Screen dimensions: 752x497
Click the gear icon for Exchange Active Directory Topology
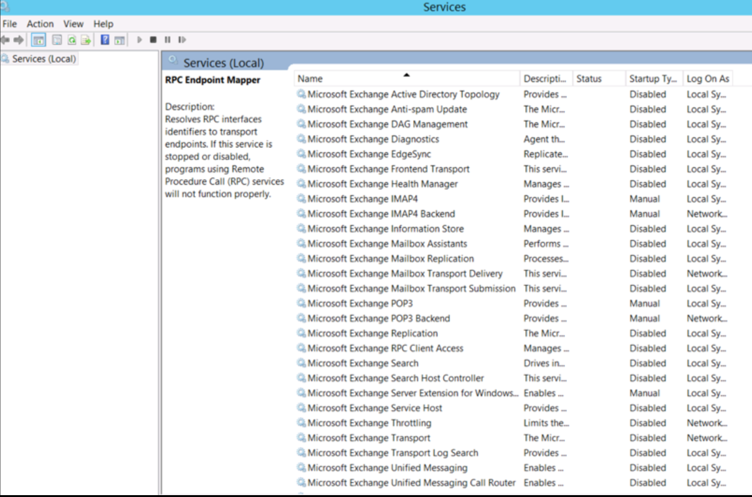pyautogui.click(x=302, y=95)
